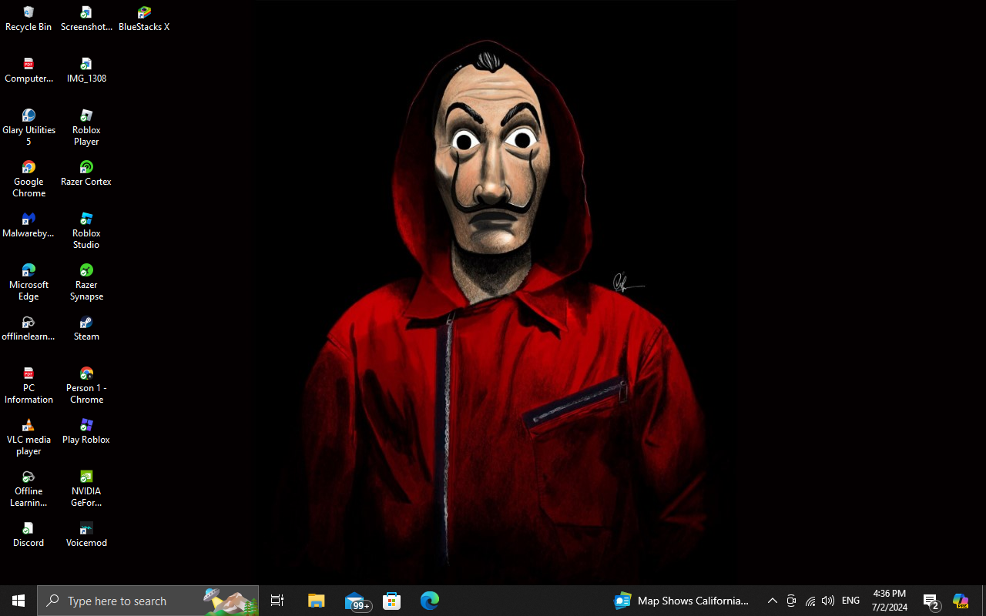Select the Computer PDF desktop icon
986x616 pixels.
point(29,71)
